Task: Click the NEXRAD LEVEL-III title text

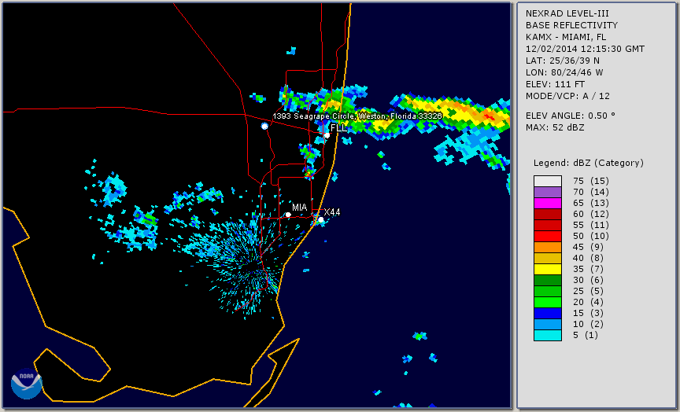Action: pos(567,13)
